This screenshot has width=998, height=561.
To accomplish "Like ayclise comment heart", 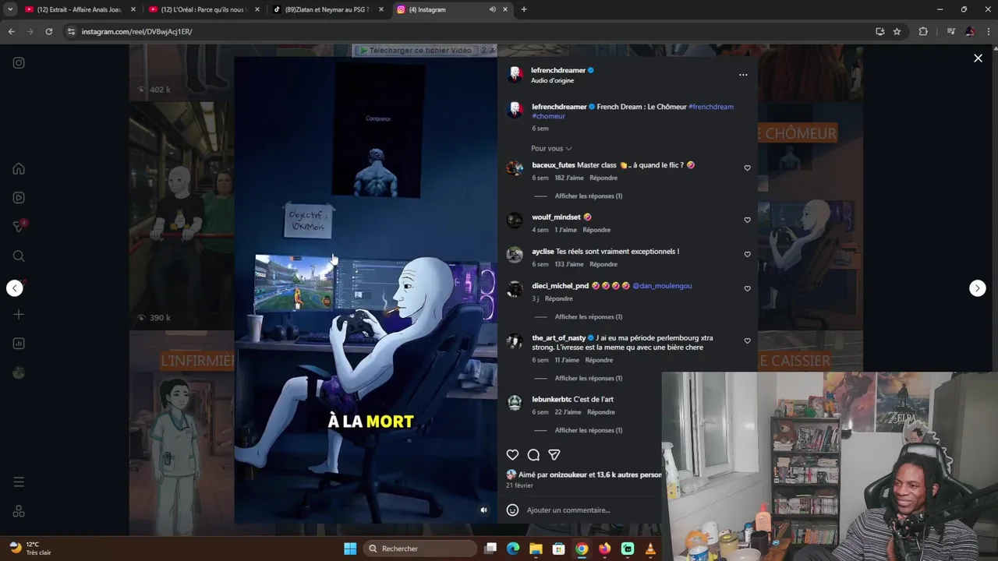I will coord(747,255).
